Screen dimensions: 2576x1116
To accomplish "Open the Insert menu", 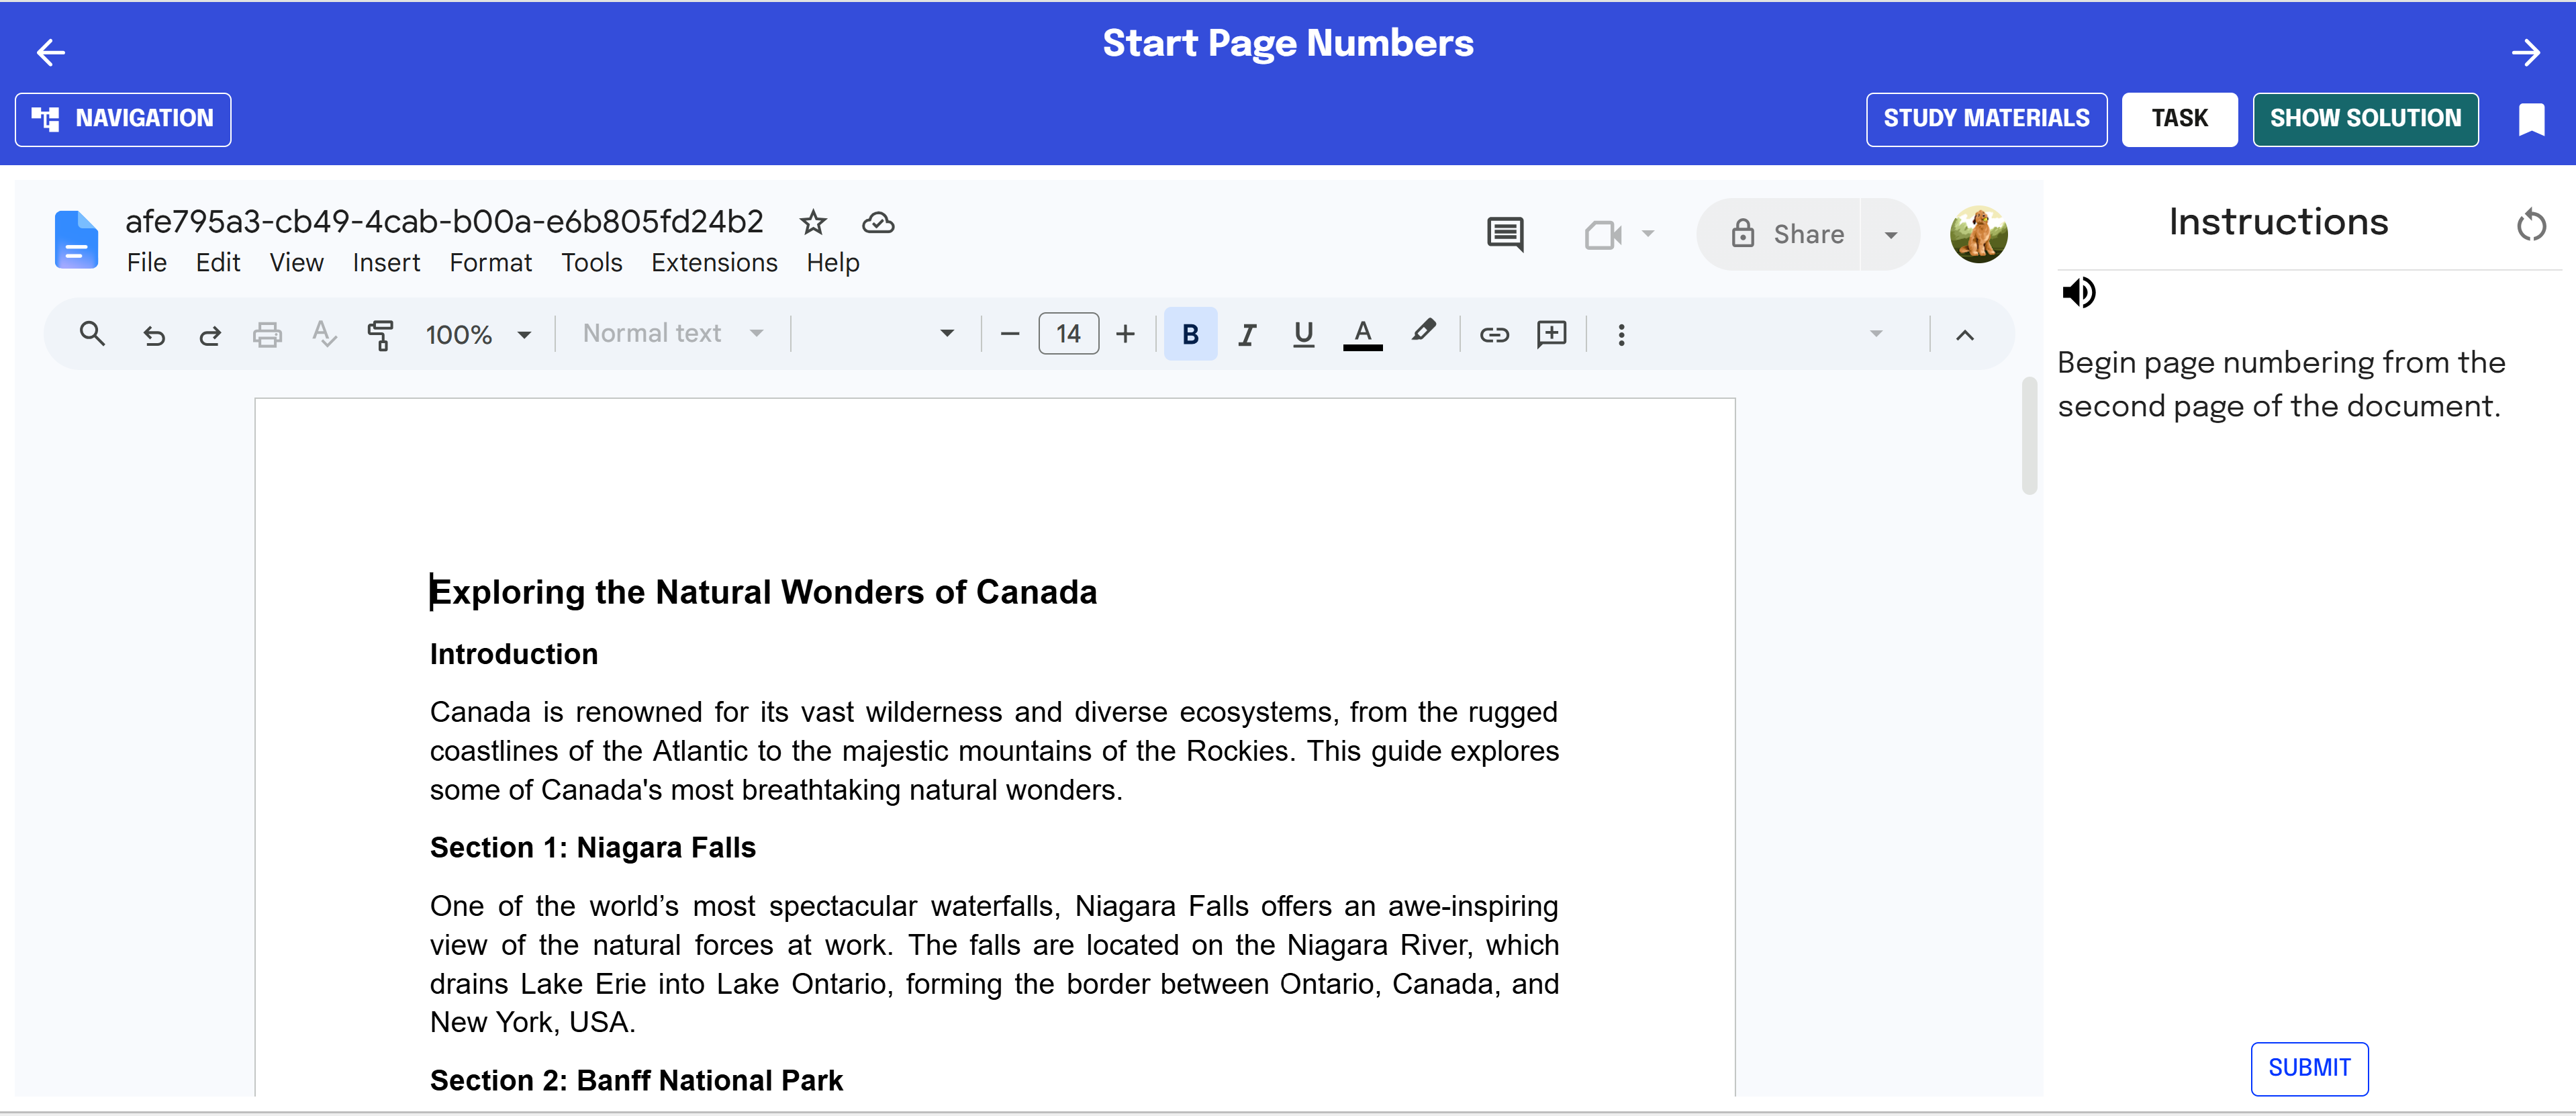I will [386, 263].
